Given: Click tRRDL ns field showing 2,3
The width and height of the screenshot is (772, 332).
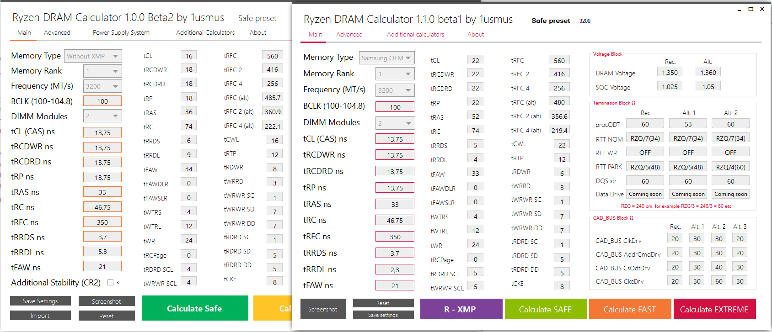Looking at the screenshot, I should [395, 269].
